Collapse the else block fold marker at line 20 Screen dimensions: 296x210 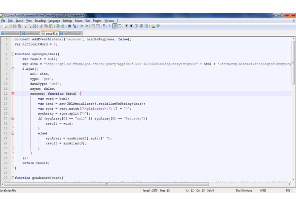click(13, 133)
